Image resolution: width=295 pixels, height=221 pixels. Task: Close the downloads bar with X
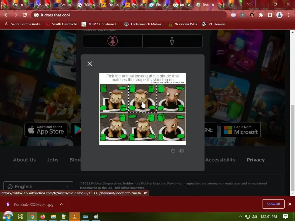[290, 204]
